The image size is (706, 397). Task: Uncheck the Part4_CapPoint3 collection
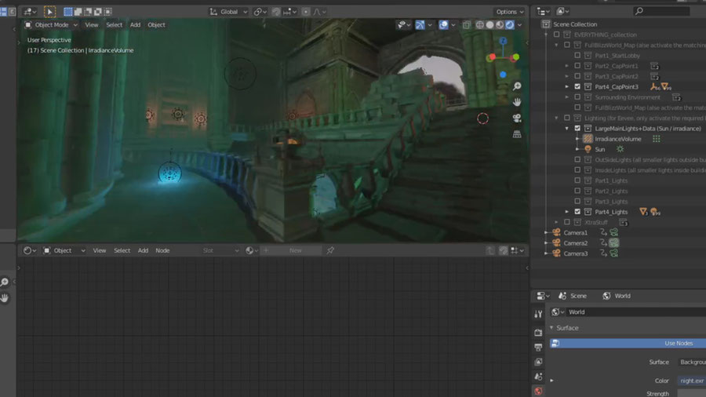tap(577, 86)
